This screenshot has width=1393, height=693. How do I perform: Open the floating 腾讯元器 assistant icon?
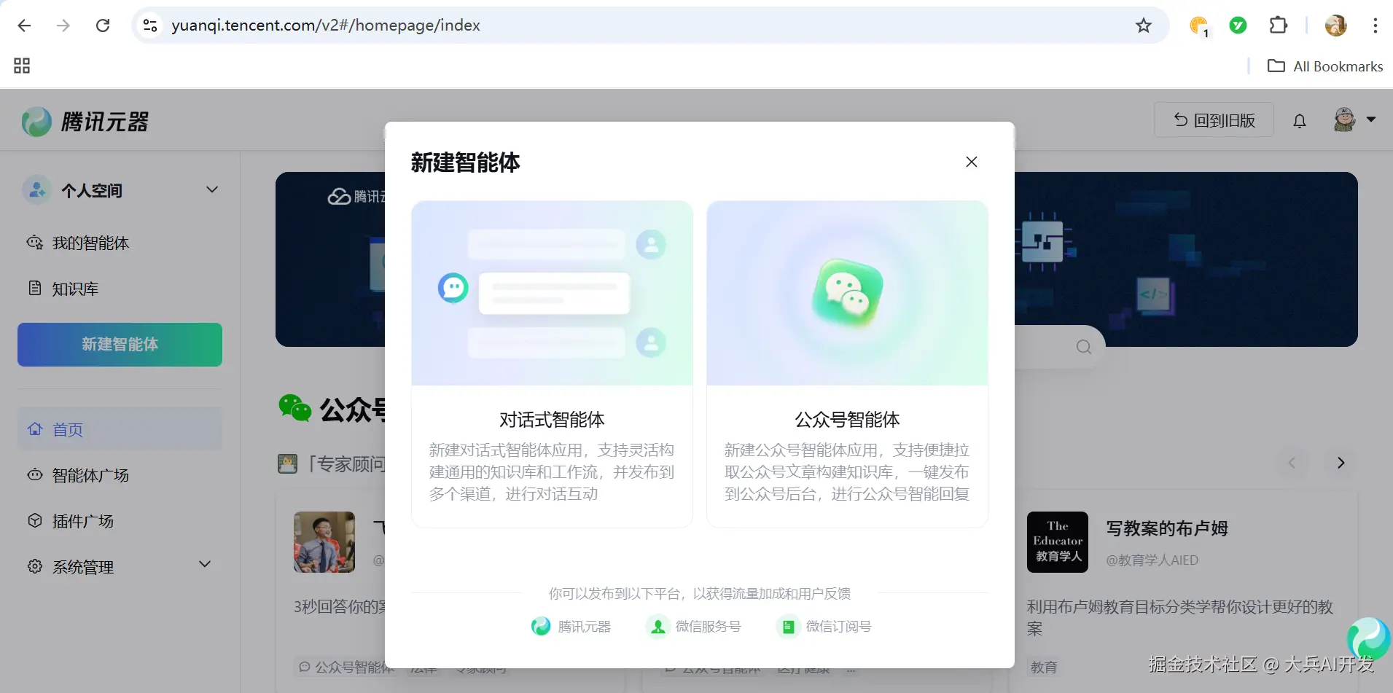[x=1368, y=639]
